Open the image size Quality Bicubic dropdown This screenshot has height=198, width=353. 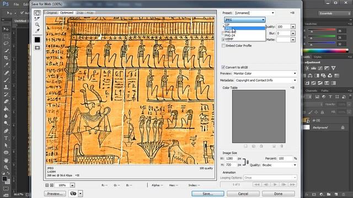tap(279, 165)
